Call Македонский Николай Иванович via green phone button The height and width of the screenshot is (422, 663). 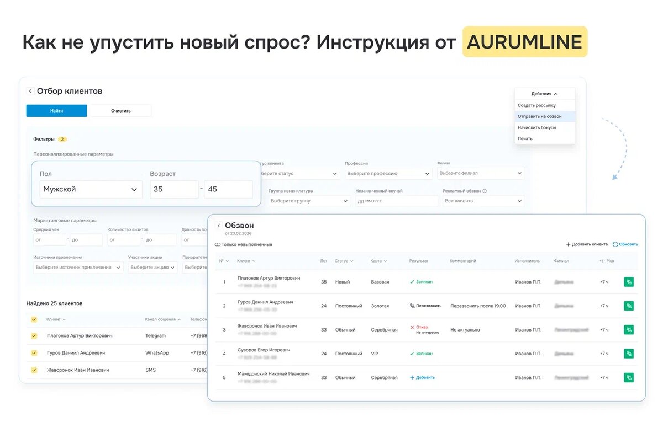click(x=629, y=378)
